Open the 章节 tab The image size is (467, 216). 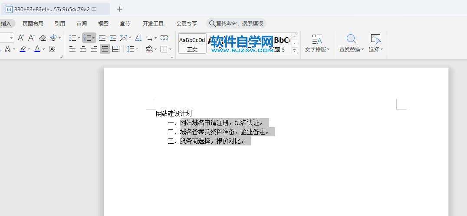[125, 23]
